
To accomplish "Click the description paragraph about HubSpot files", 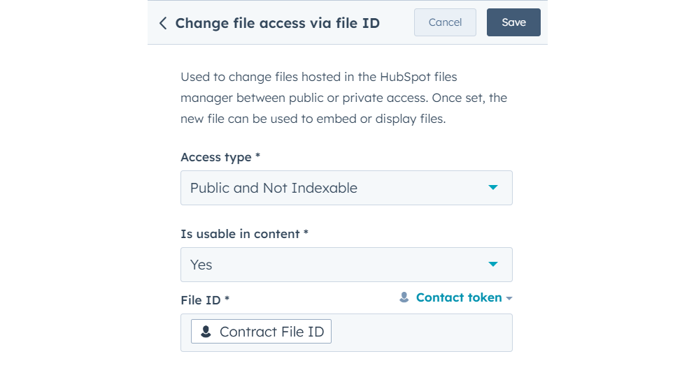I will 343,98.
